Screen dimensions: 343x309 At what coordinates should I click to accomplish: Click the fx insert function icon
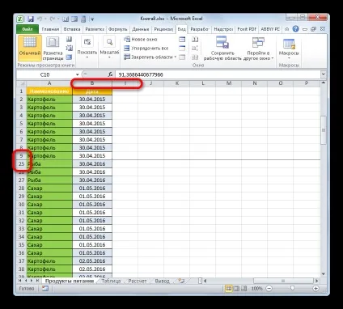coord(110,74)
